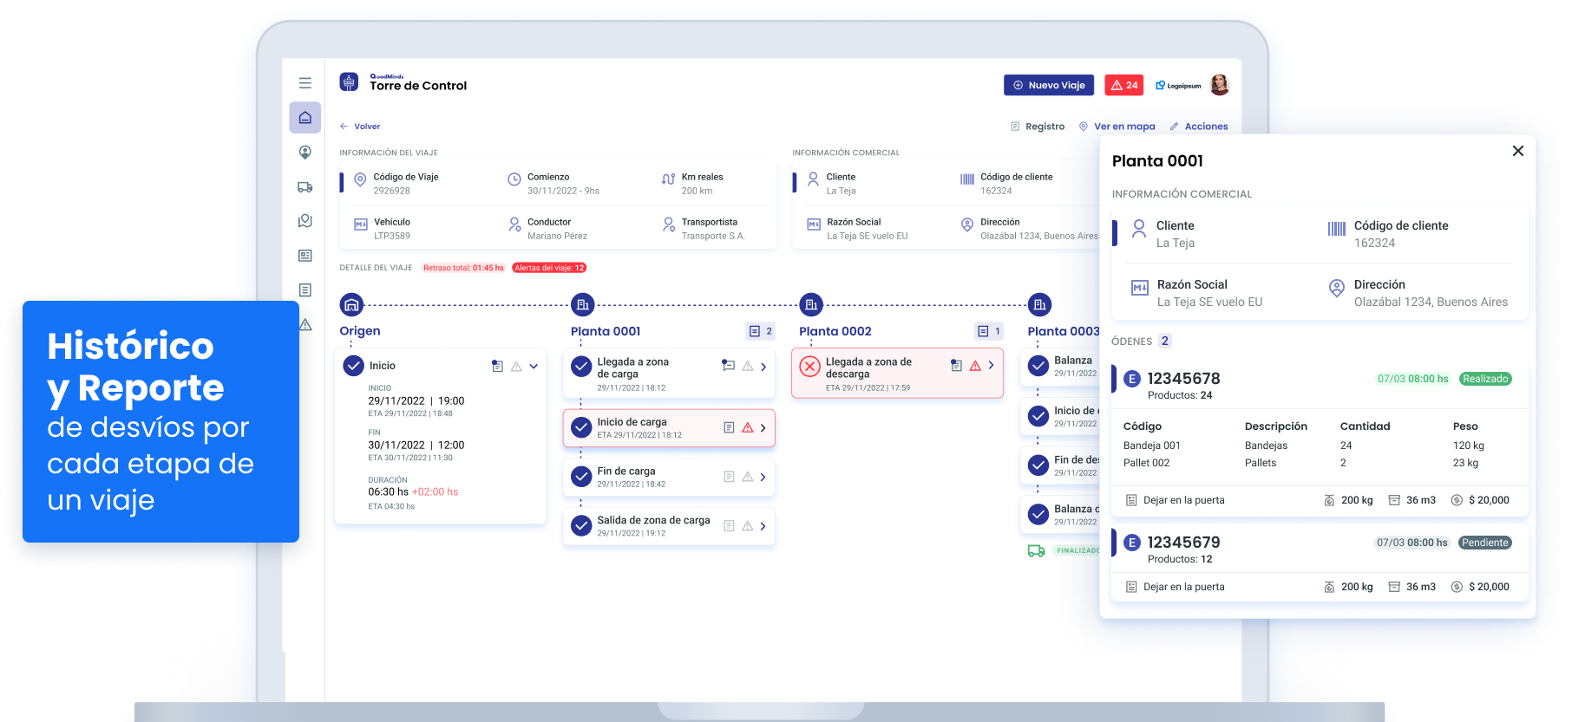Expand the Inicio de carga step arrow
Viewport: 1572px width, 722px height.
click(763, 428)
